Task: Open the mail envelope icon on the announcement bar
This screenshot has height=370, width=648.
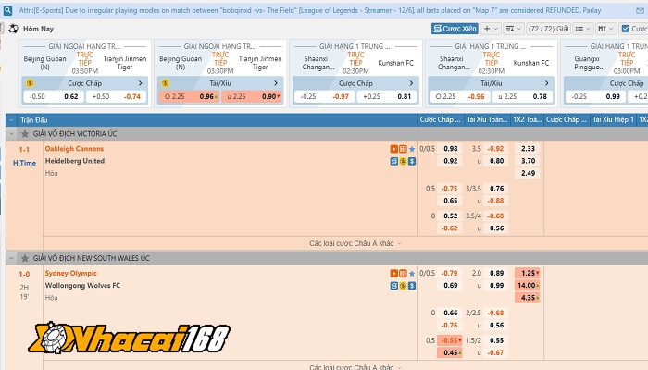Action: point(640,11)
